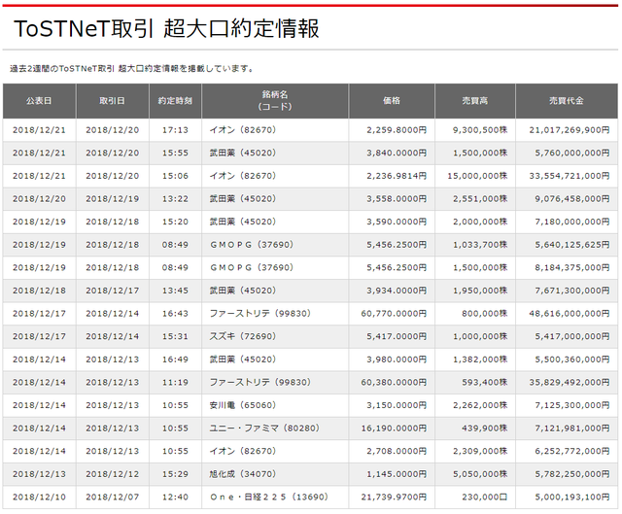Select the 15:20 time cell

175,222
